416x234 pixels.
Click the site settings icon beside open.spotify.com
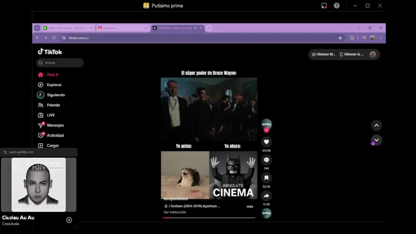click(5, 152)
